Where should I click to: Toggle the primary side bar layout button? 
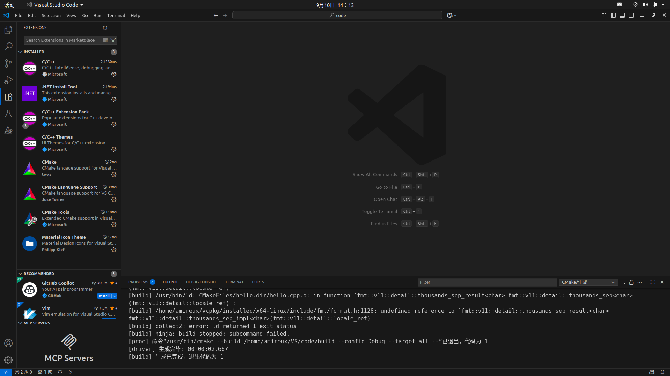613,15
